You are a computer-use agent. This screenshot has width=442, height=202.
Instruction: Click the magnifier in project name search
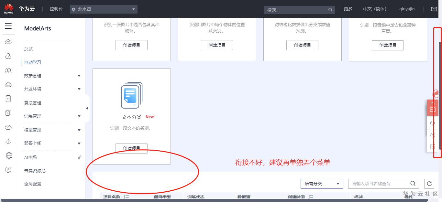[x=413, y=184]
